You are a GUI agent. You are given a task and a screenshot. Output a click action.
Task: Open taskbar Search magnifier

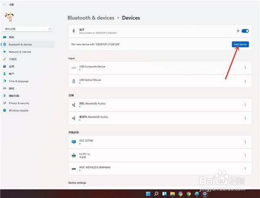click(156, 194)
